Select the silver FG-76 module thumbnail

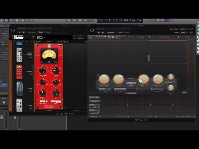(x=19, y=105)
